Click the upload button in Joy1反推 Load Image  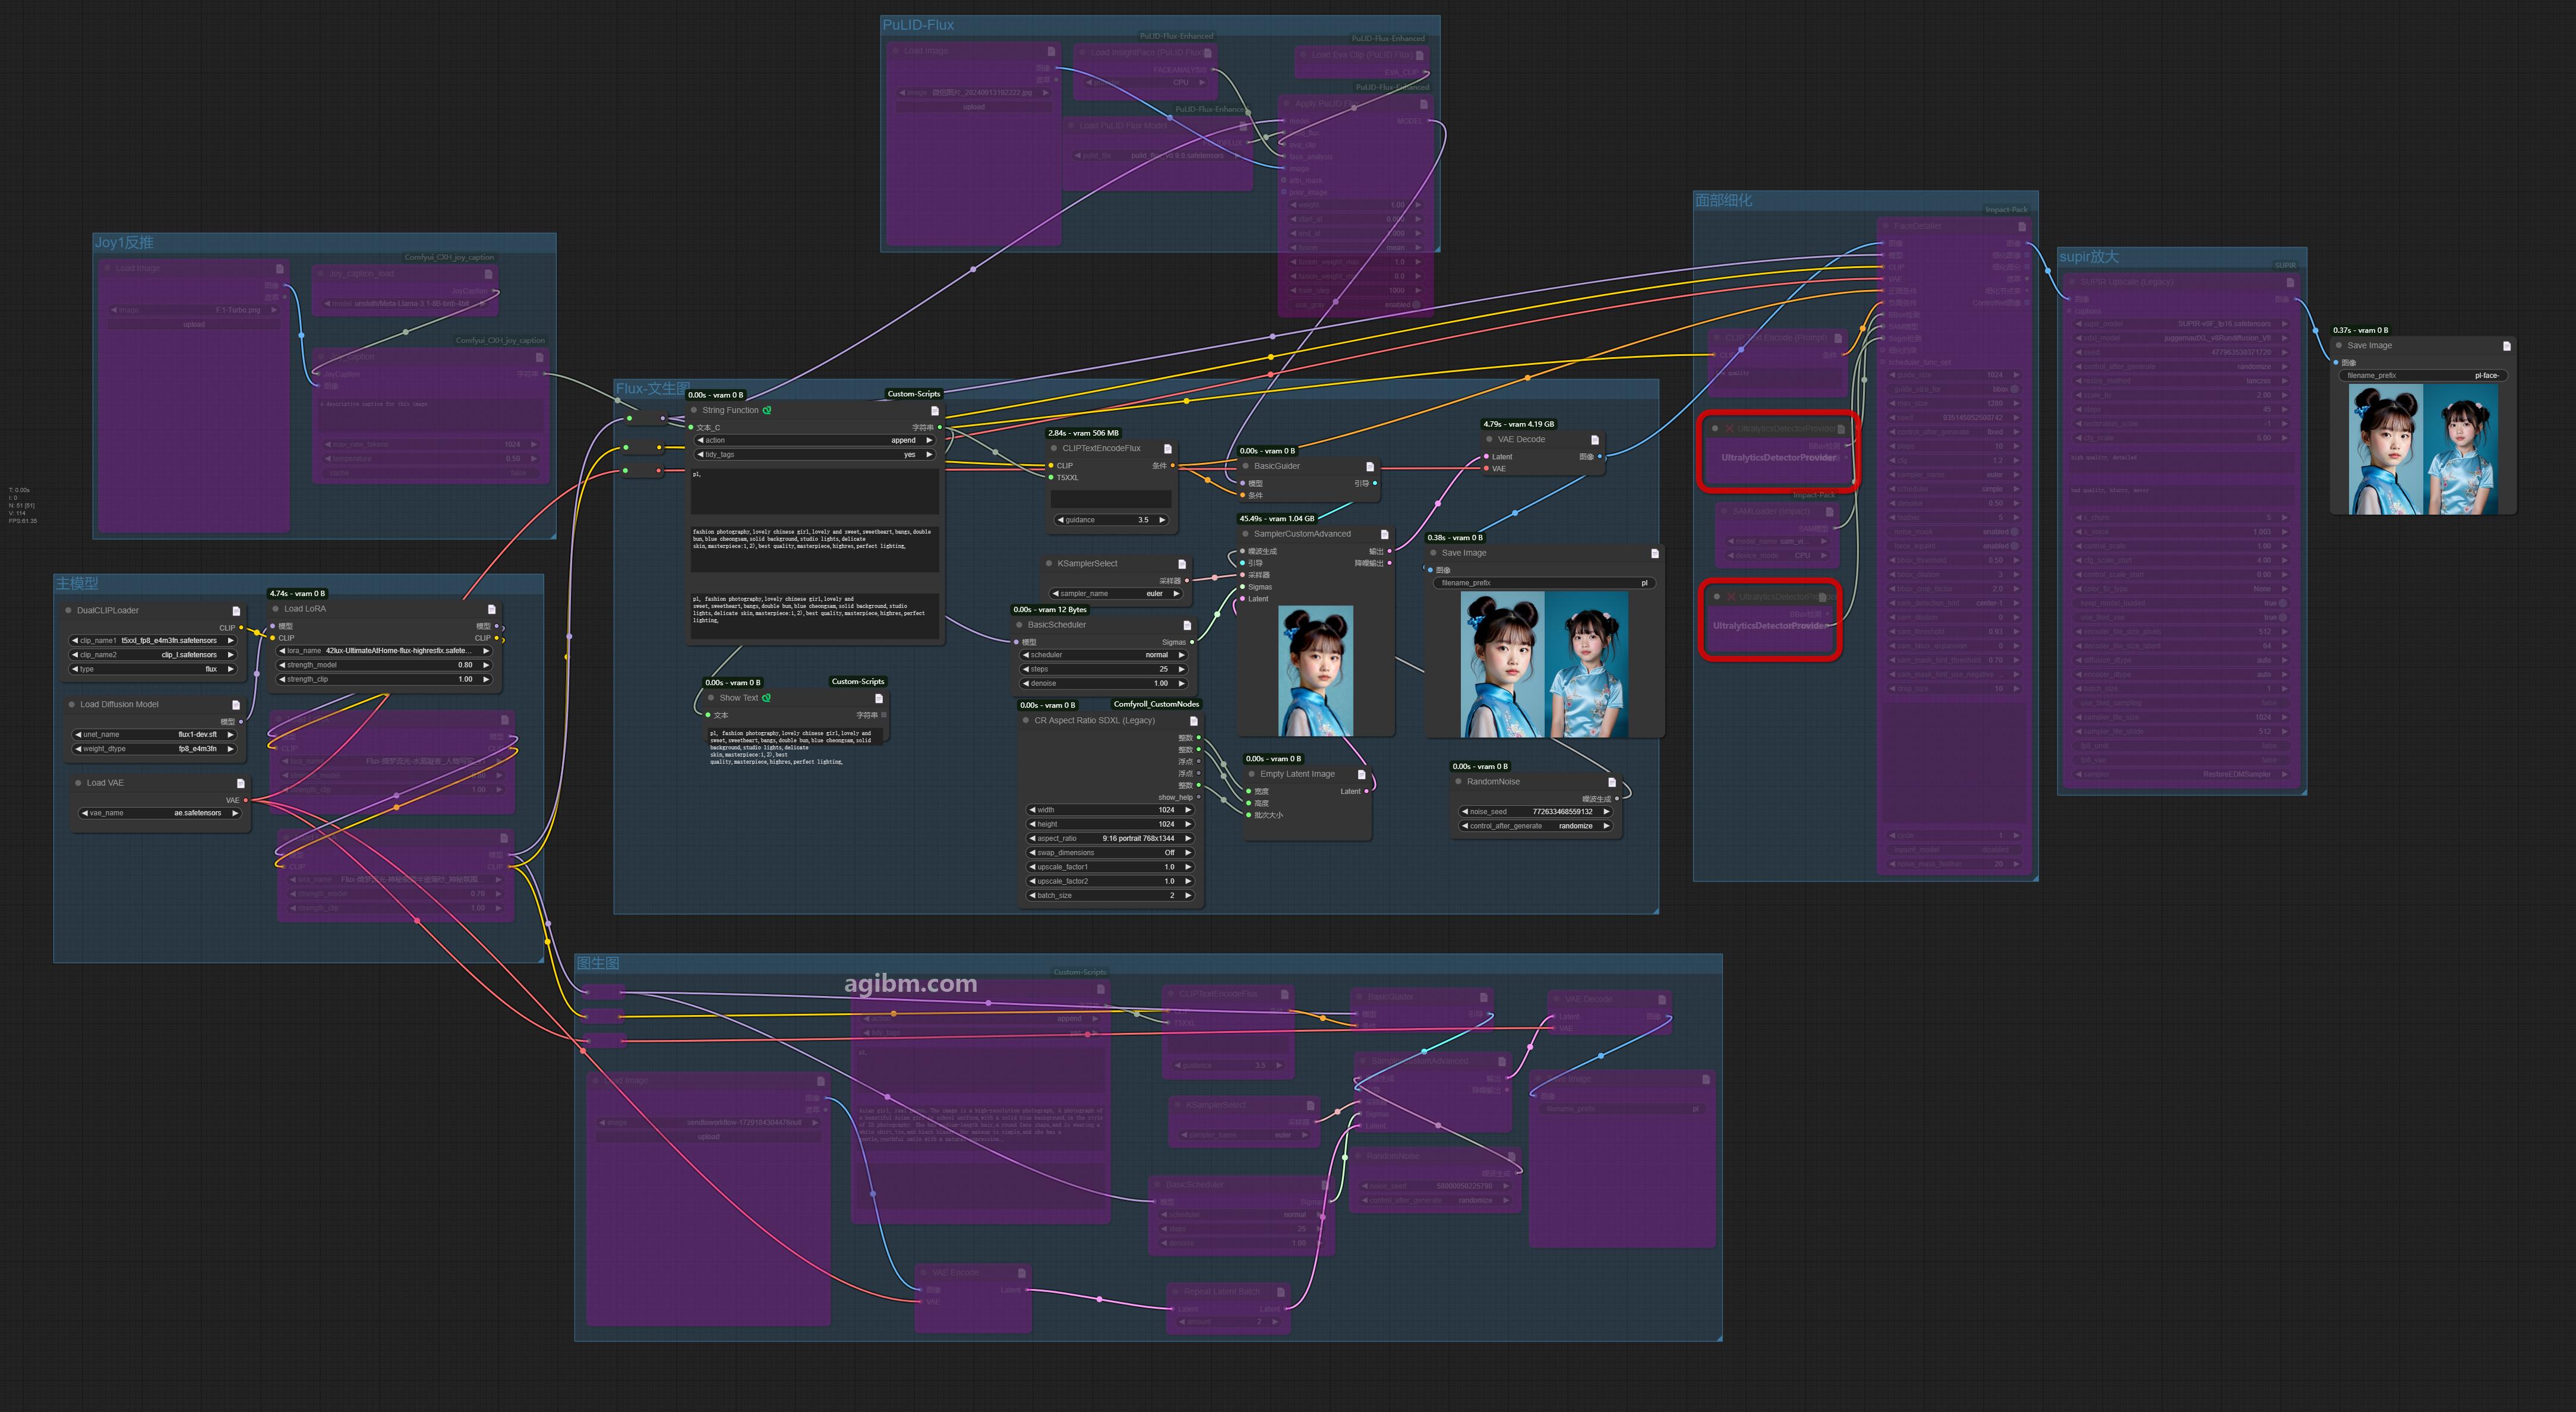coord(194,324)
